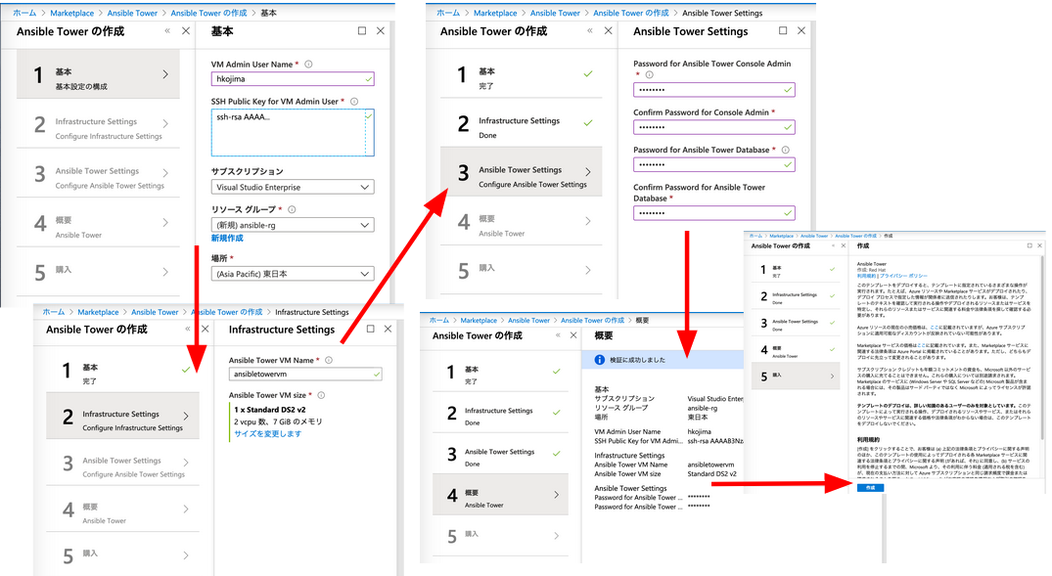
Task: Click step 4 概要 chevron in Infrastructure Settings screenshot
Action: (186, 509)
